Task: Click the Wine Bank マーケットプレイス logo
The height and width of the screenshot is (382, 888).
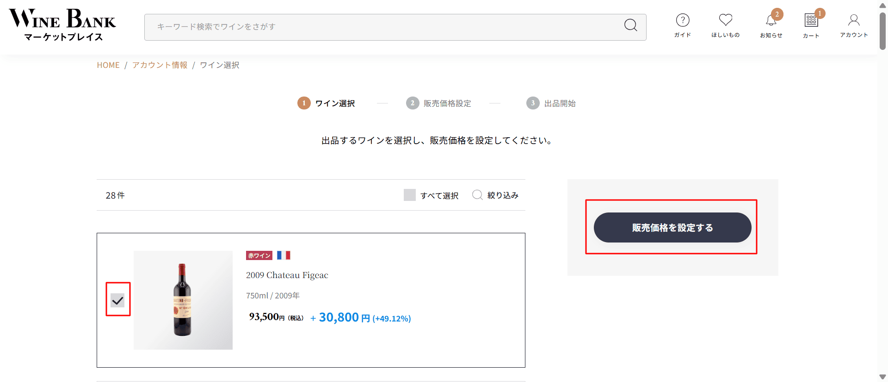Action: click(x=62, y=25)
